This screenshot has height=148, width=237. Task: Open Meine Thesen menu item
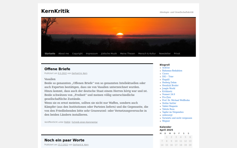128,53
